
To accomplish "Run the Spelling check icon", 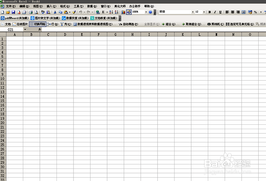I will (43, 12).
